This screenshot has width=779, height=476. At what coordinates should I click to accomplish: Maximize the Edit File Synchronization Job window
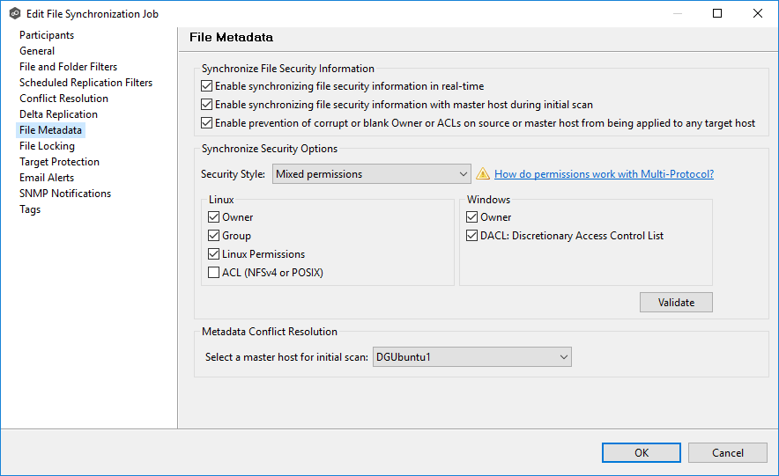tap(717, 13)
